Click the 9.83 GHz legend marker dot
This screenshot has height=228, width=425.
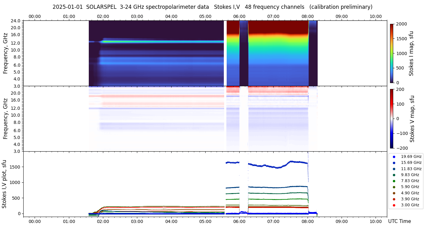coord(394,175)
